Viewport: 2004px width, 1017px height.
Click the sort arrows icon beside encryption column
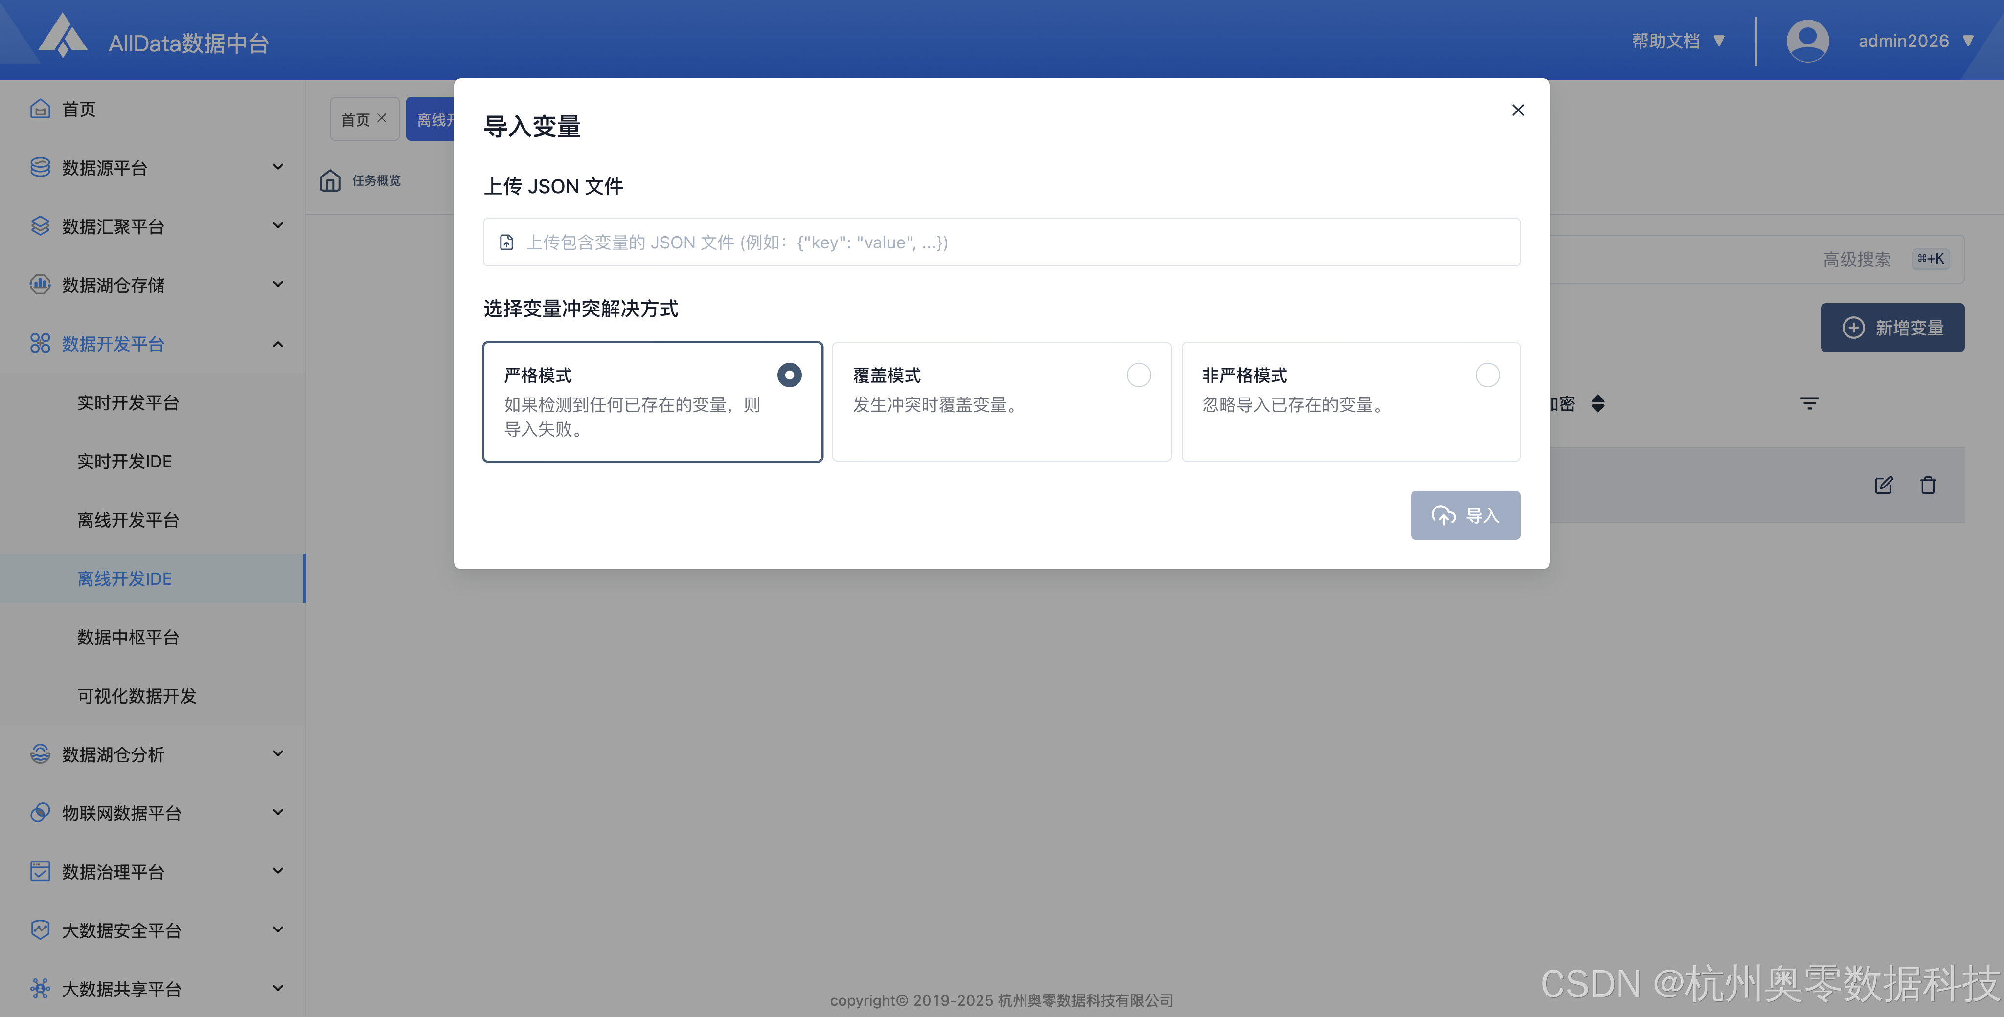tap(1597, 403)
